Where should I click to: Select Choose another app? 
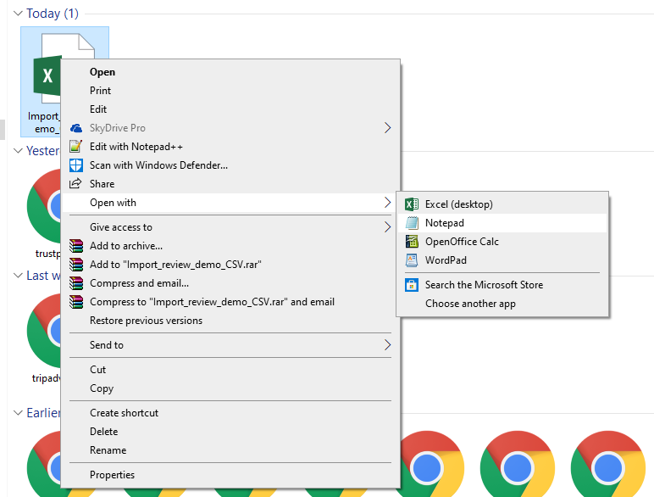point(502,304)
